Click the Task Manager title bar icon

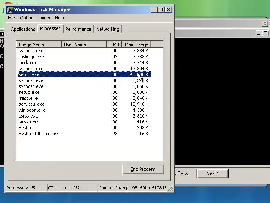(x=10, y=9)
